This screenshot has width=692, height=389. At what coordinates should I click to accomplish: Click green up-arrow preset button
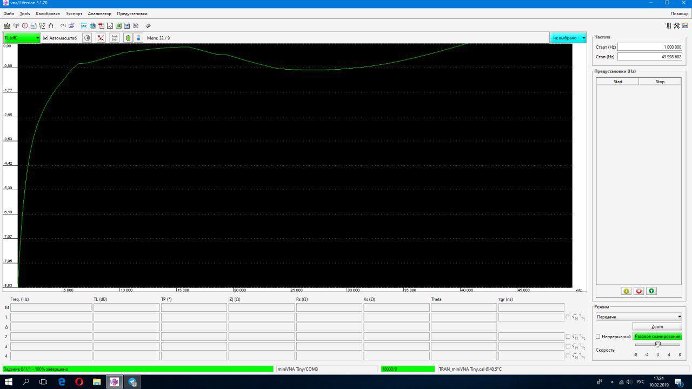651,291
